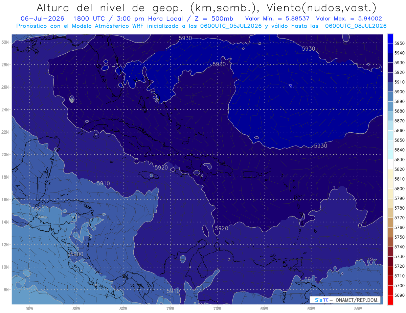406x313 pixels.
Task: Click the 18N latitude axis label
Action: pos(5,177)
